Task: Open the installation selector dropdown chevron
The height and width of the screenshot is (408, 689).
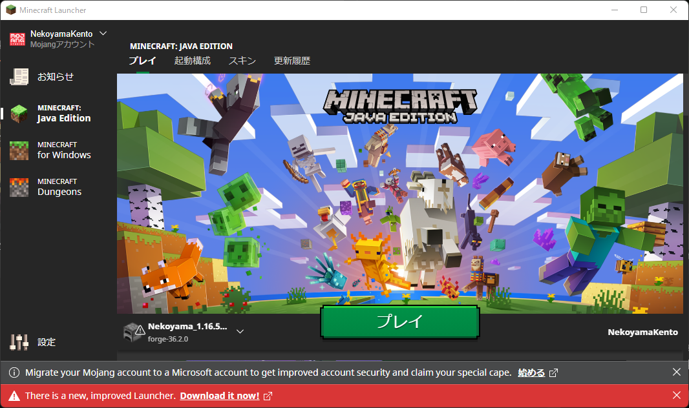Action: 240,332
